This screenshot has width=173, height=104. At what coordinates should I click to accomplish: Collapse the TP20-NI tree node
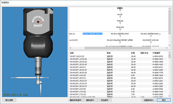click(x=120, y=23)
